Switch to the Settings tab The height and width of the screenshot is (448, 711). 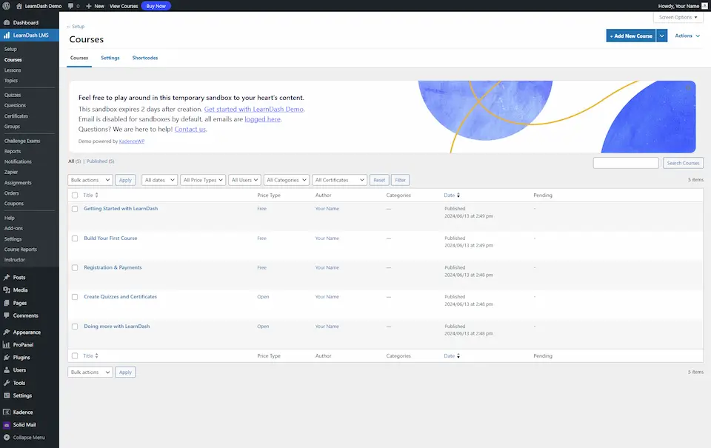(110, 58)
